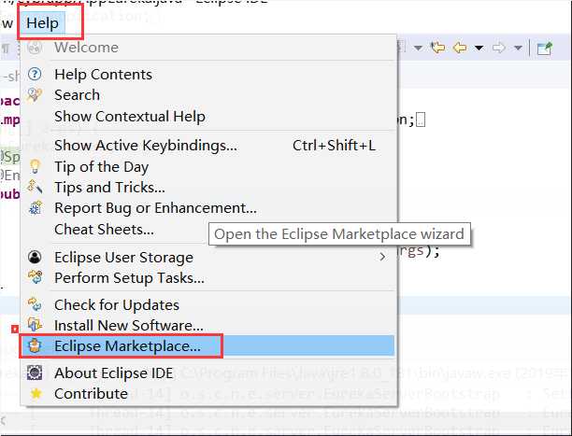The width and height of the screenshot is (572, 436).
Task: Open the Forward history dropdown arrow
Action: [517, 48]
